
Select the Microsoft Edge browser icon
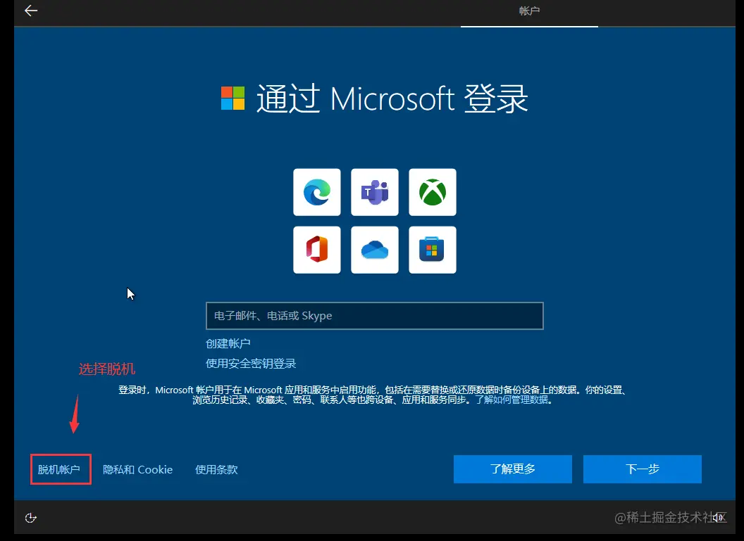[316, 191]
